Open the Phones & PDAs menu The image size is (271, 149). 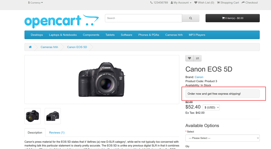(149, 35)
